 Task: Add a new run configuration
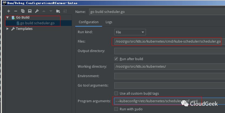pyautogui.click(x=9, y=11)
